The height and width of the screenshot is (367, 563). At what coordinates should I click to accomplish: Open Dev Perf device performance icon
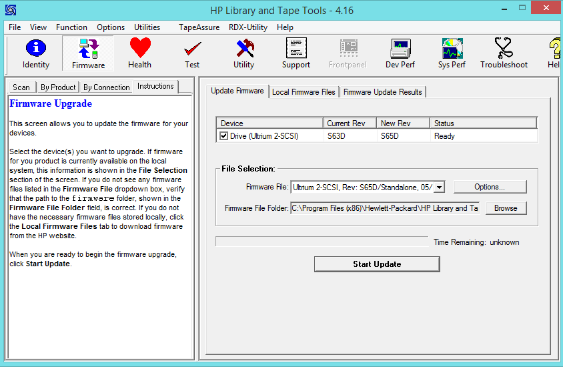tap(400, 54)
